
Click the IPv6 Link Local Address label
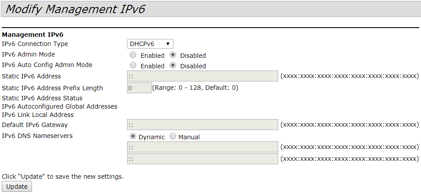point(38,115)
